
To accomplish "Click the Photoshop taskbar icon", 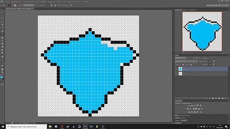I will point(86,126).
